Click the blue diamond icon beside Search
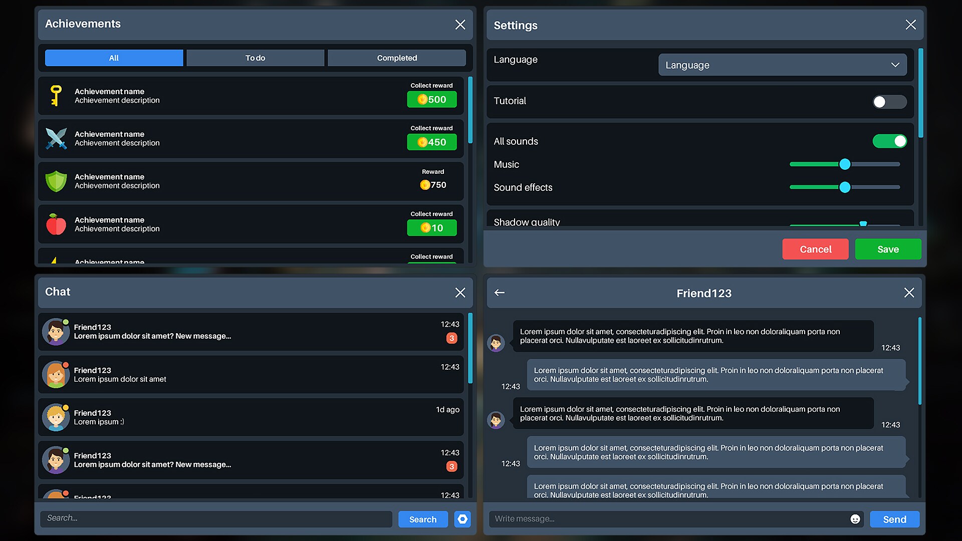 (x=462, y=519)
